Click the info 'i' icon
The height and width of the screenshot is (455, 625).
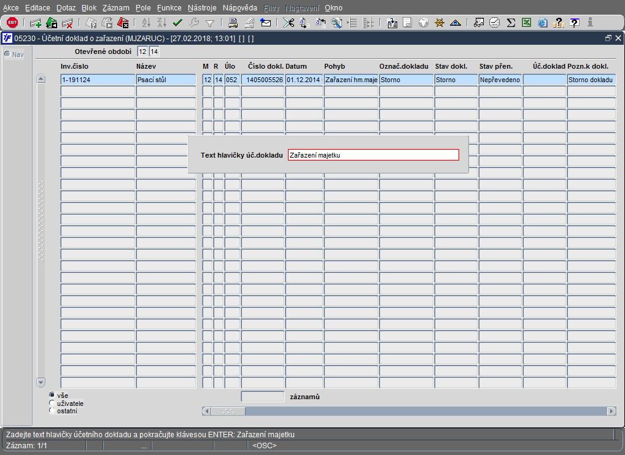(590, 23)
